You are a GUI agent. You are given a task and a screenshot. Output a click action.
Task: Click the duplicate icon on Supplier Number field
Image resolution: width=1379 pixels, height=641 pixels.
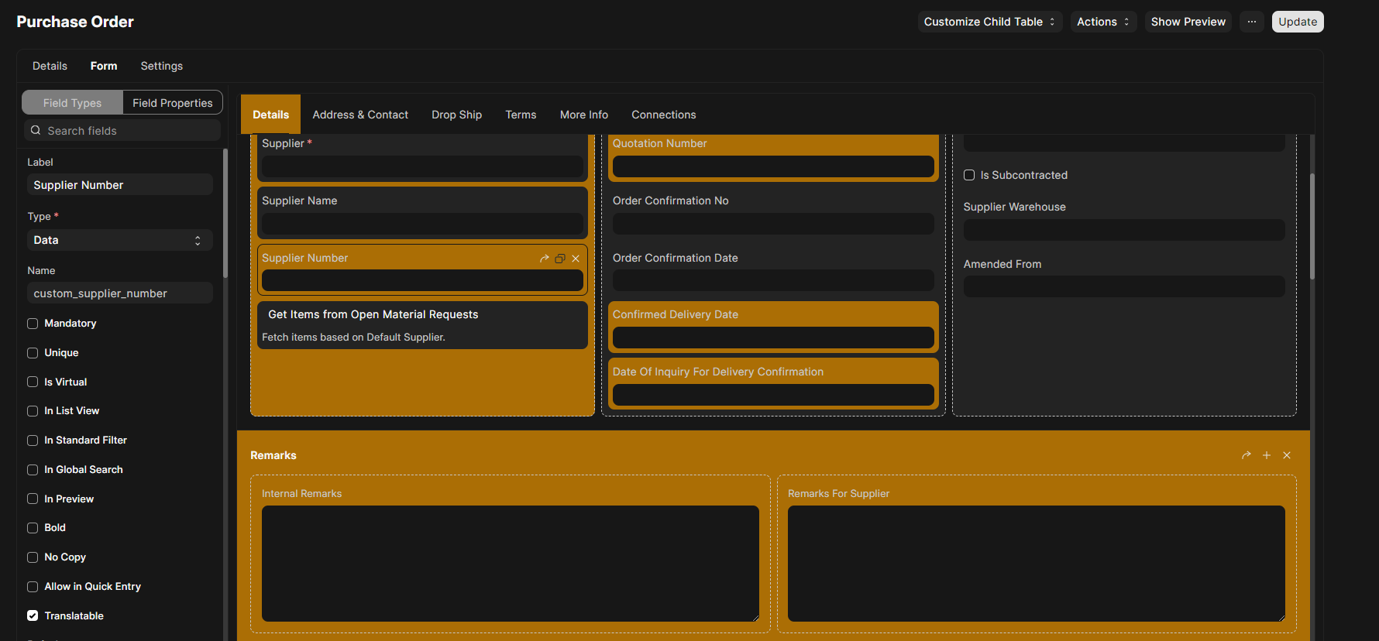click(560, 259)
